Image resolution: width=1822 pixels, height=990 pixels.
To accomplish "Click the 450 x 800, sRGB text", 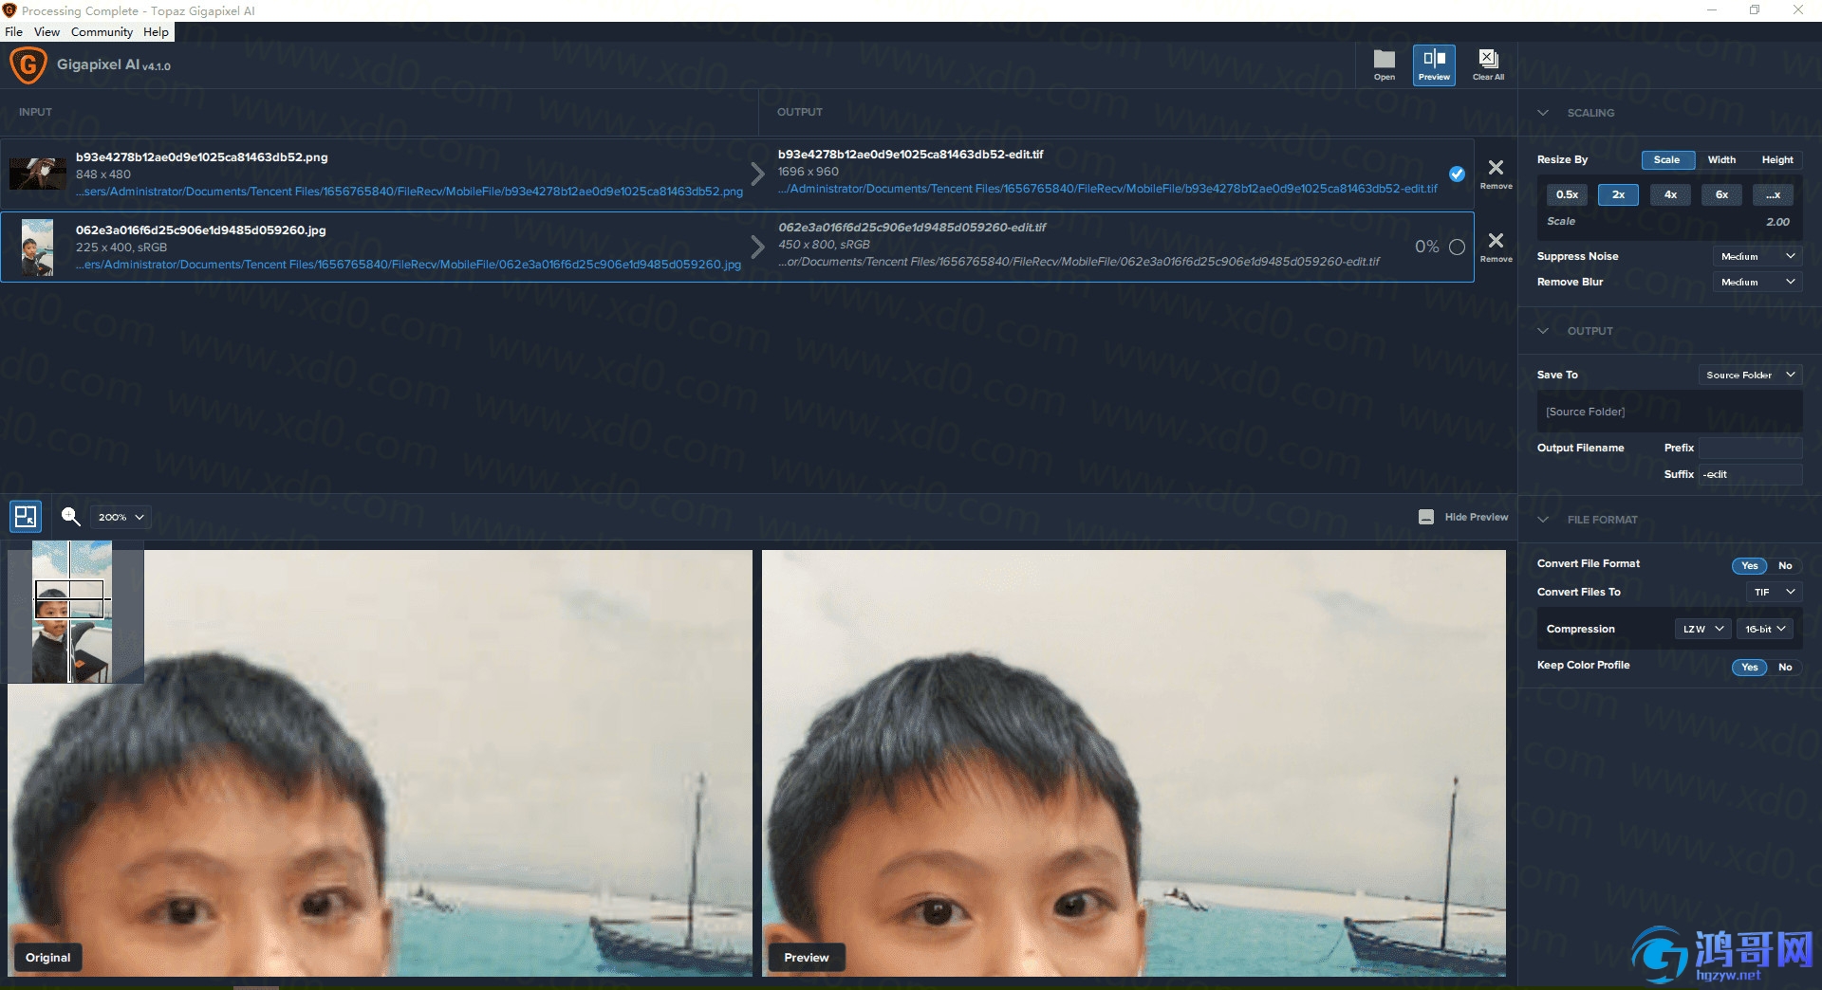I will (824, 245).
